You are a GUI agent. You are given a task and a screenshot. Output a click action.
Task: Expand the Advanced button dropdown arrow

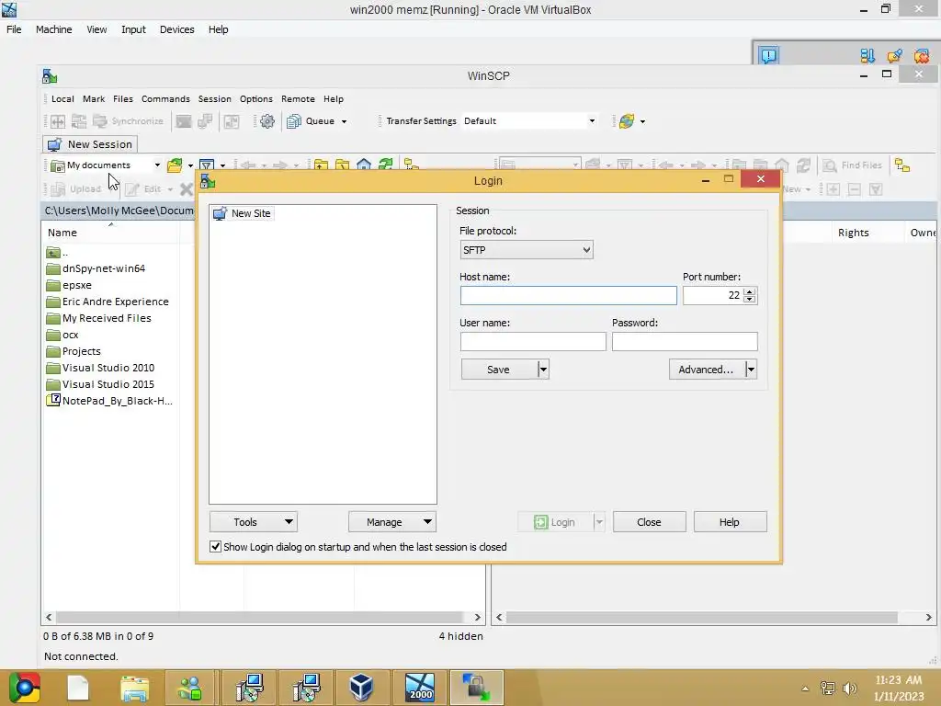click(751, 370)
